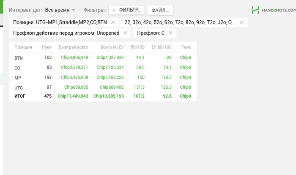Sort by 'бб/100' column header
296x175 pixels.
137,47
